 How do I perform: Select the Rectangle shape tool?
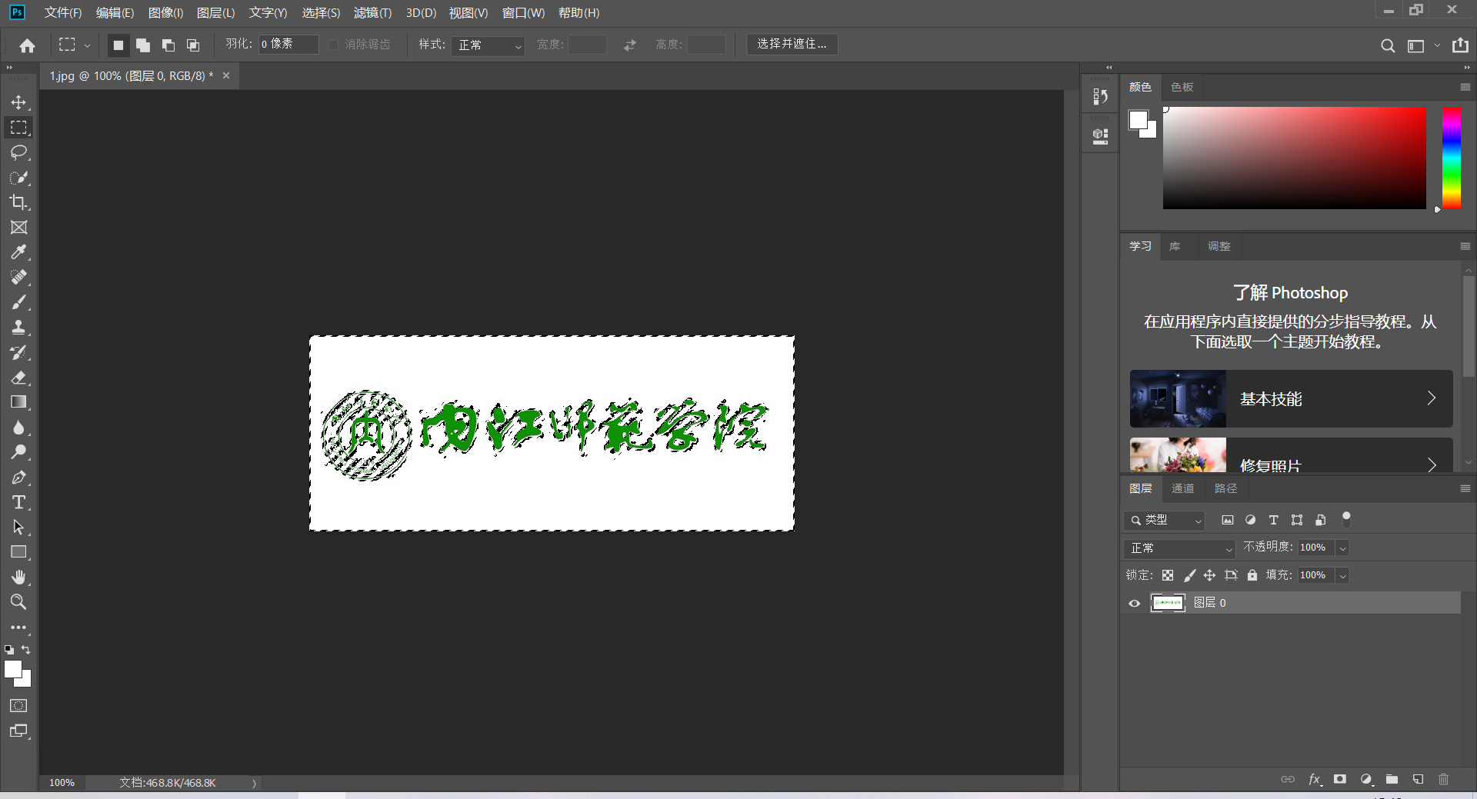pyautogui.click(x=18, y=552)
